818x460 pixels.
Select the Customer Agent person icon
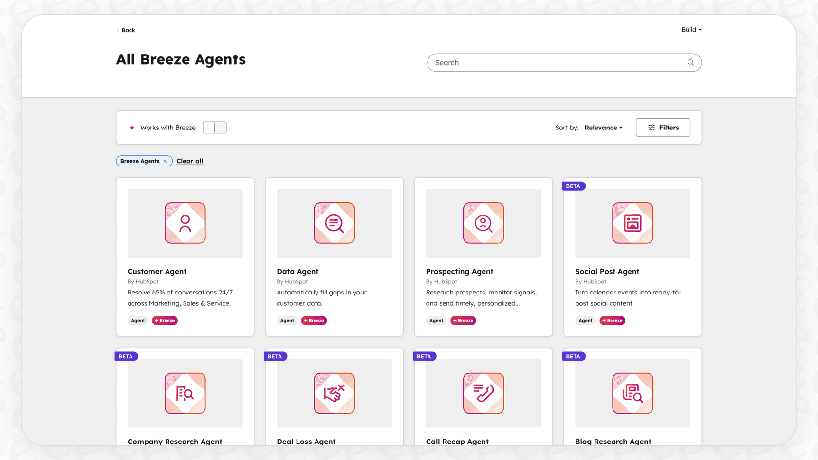coord(185,223)
